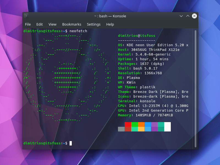Click the dimitrios@itsfoss heading in neofetch output

click(137, 35)
